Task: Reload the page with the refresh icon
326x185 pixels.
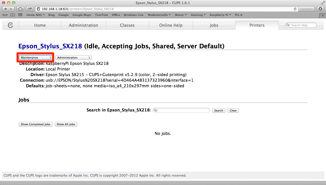Action: [x=295, y=9]
